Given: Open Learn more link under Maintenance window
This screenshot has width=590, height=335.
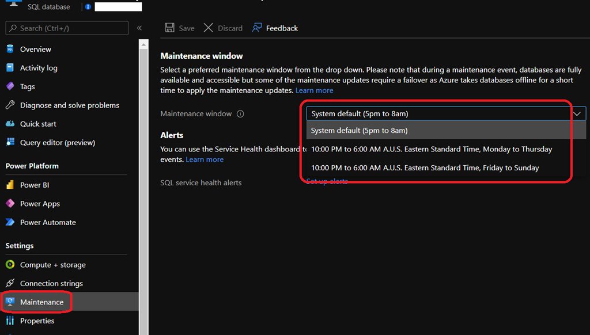Looking at the screenshot, I should [x=314, y=90].
